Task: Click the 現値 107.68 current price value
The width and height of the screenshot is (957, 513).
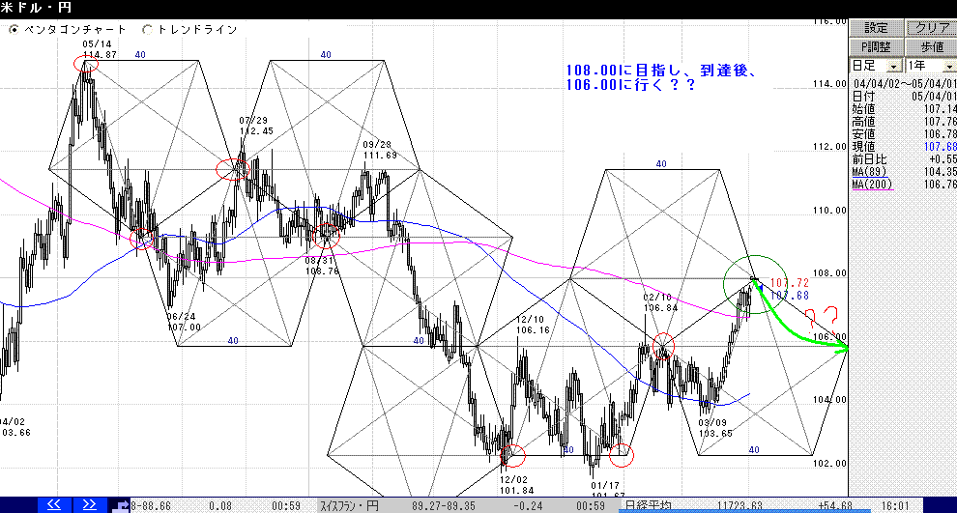Action: [x=940, y=147]
